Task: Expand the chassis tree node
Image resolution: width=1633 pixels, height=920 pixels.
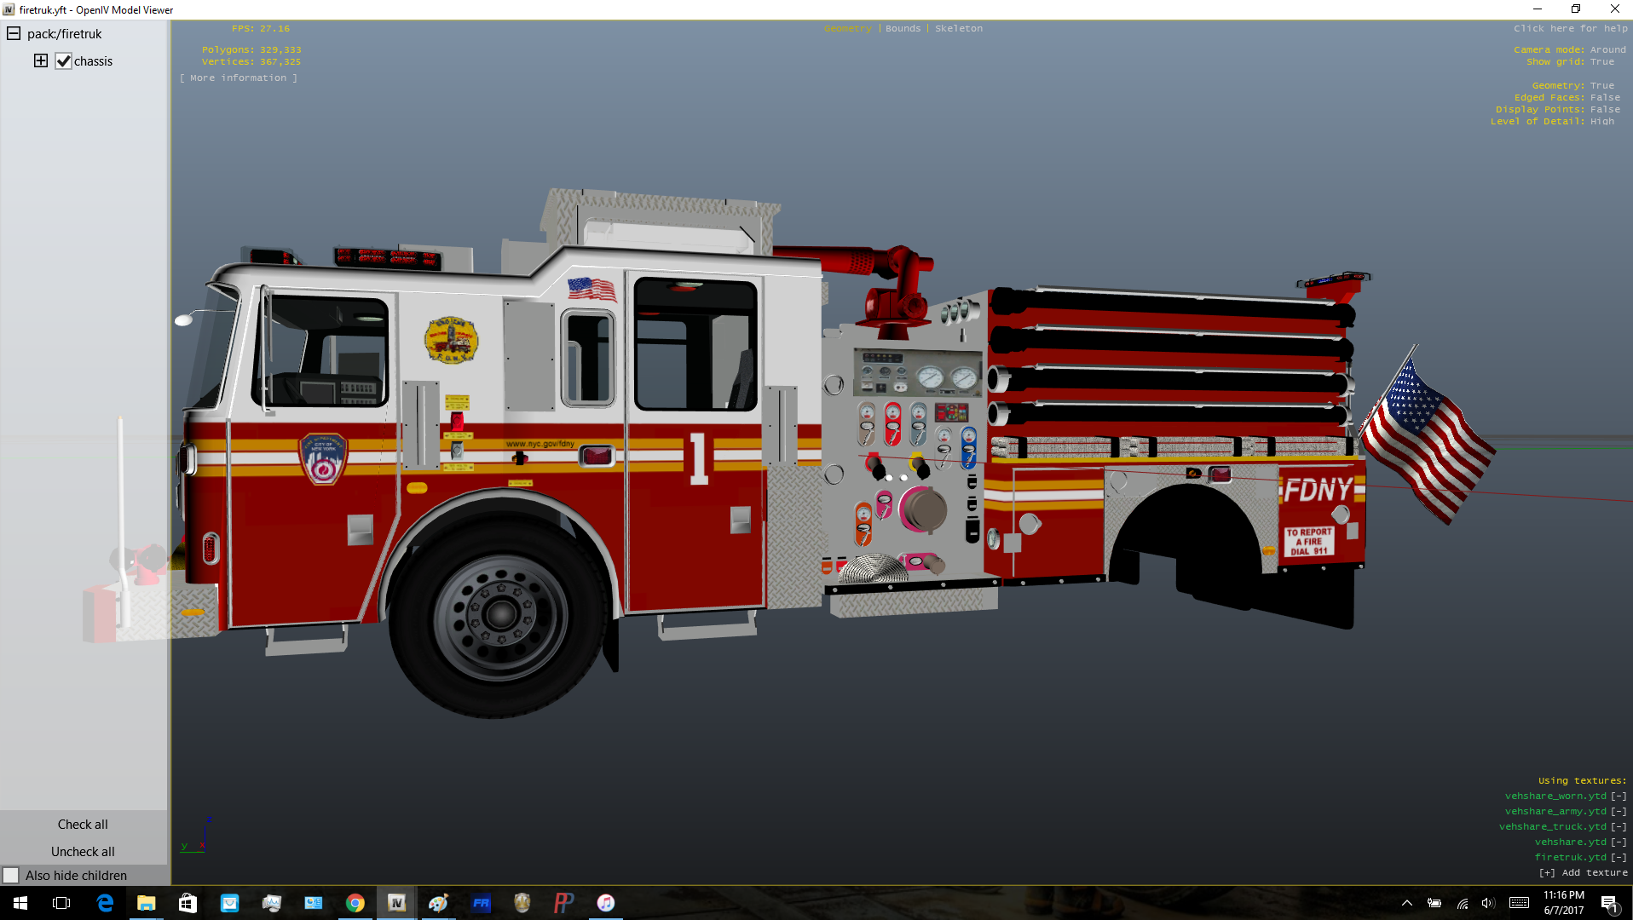Action: [41, 60]
